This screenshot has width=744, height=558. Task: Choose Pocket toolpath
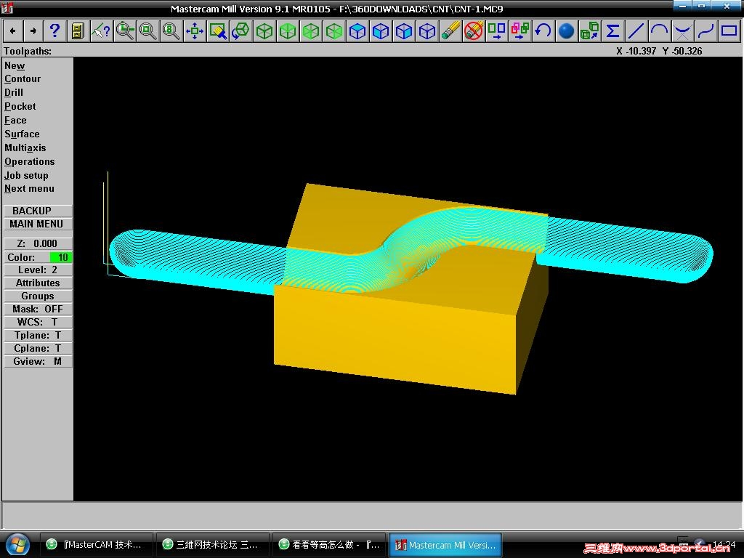20,106
